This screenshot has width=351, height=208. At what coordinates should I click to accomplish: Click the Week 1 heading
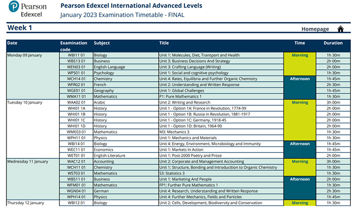click(x=20, y=28)
